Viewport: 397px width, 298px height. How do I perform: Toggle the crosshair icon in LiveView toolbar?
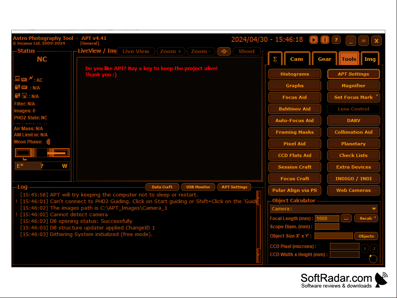tap(224, 51)
